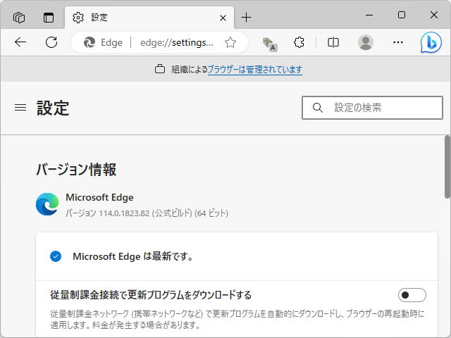This screenshot has height=338, width=451.
Task: Open the Extensions puzzle piece icon
Action: coord(299,42)
